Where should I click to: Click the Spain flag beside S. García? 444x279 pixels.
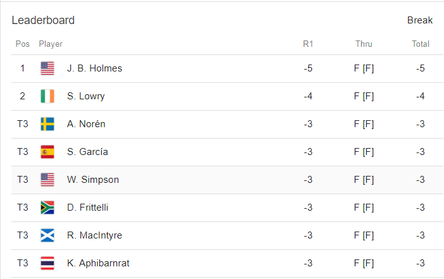click(47, 152)
